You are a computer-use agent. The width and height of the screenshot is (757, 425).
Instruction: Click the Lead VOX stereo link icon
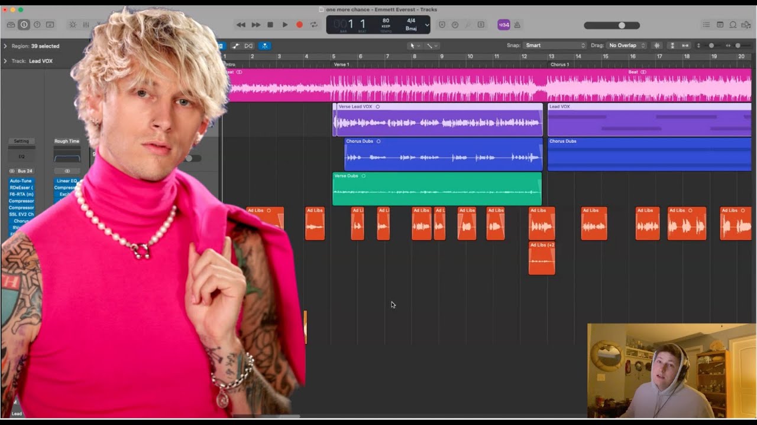tap(12, 171)
